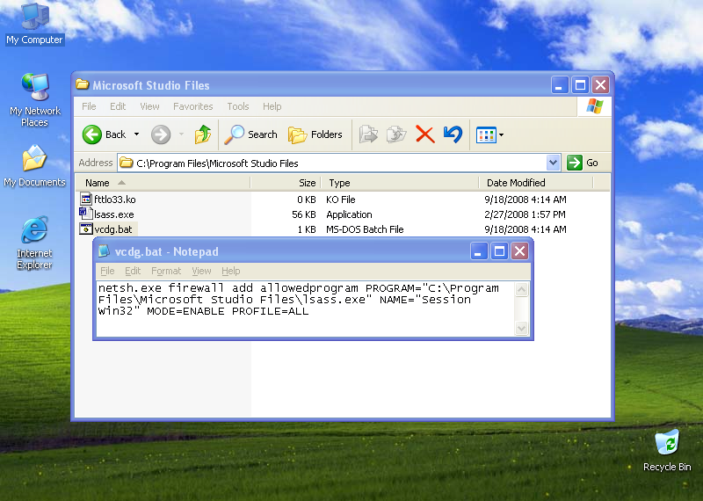The height and width of the screenshot is (501, 703).
Task: Select Internet Explorer desktop shortcut
Action: [x=34, y=233]
